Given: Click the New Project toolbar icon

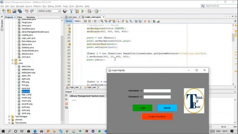Looking at the screenshot, I should [9, 11].
